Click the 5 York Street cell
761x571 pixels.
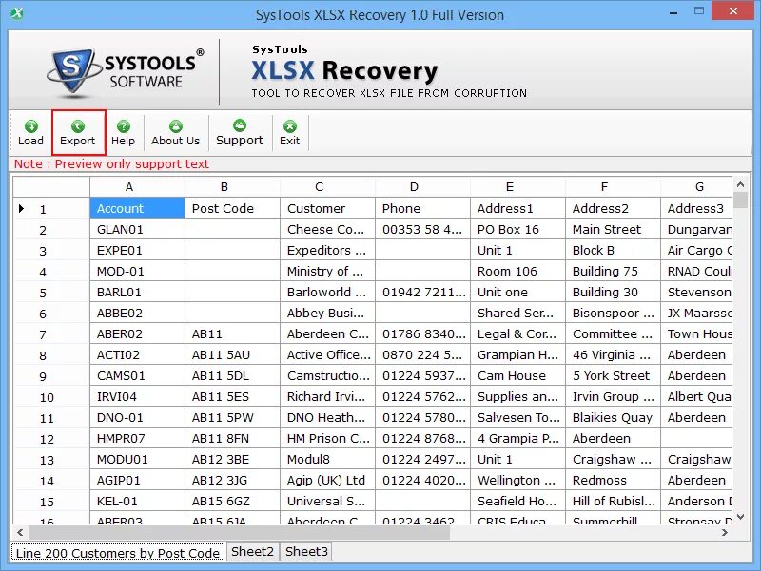click(x=613, y=375)
